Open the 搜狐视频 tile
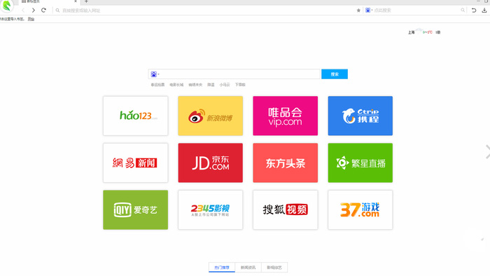This screenshot has height=276, width=490. tap(286, 209)
